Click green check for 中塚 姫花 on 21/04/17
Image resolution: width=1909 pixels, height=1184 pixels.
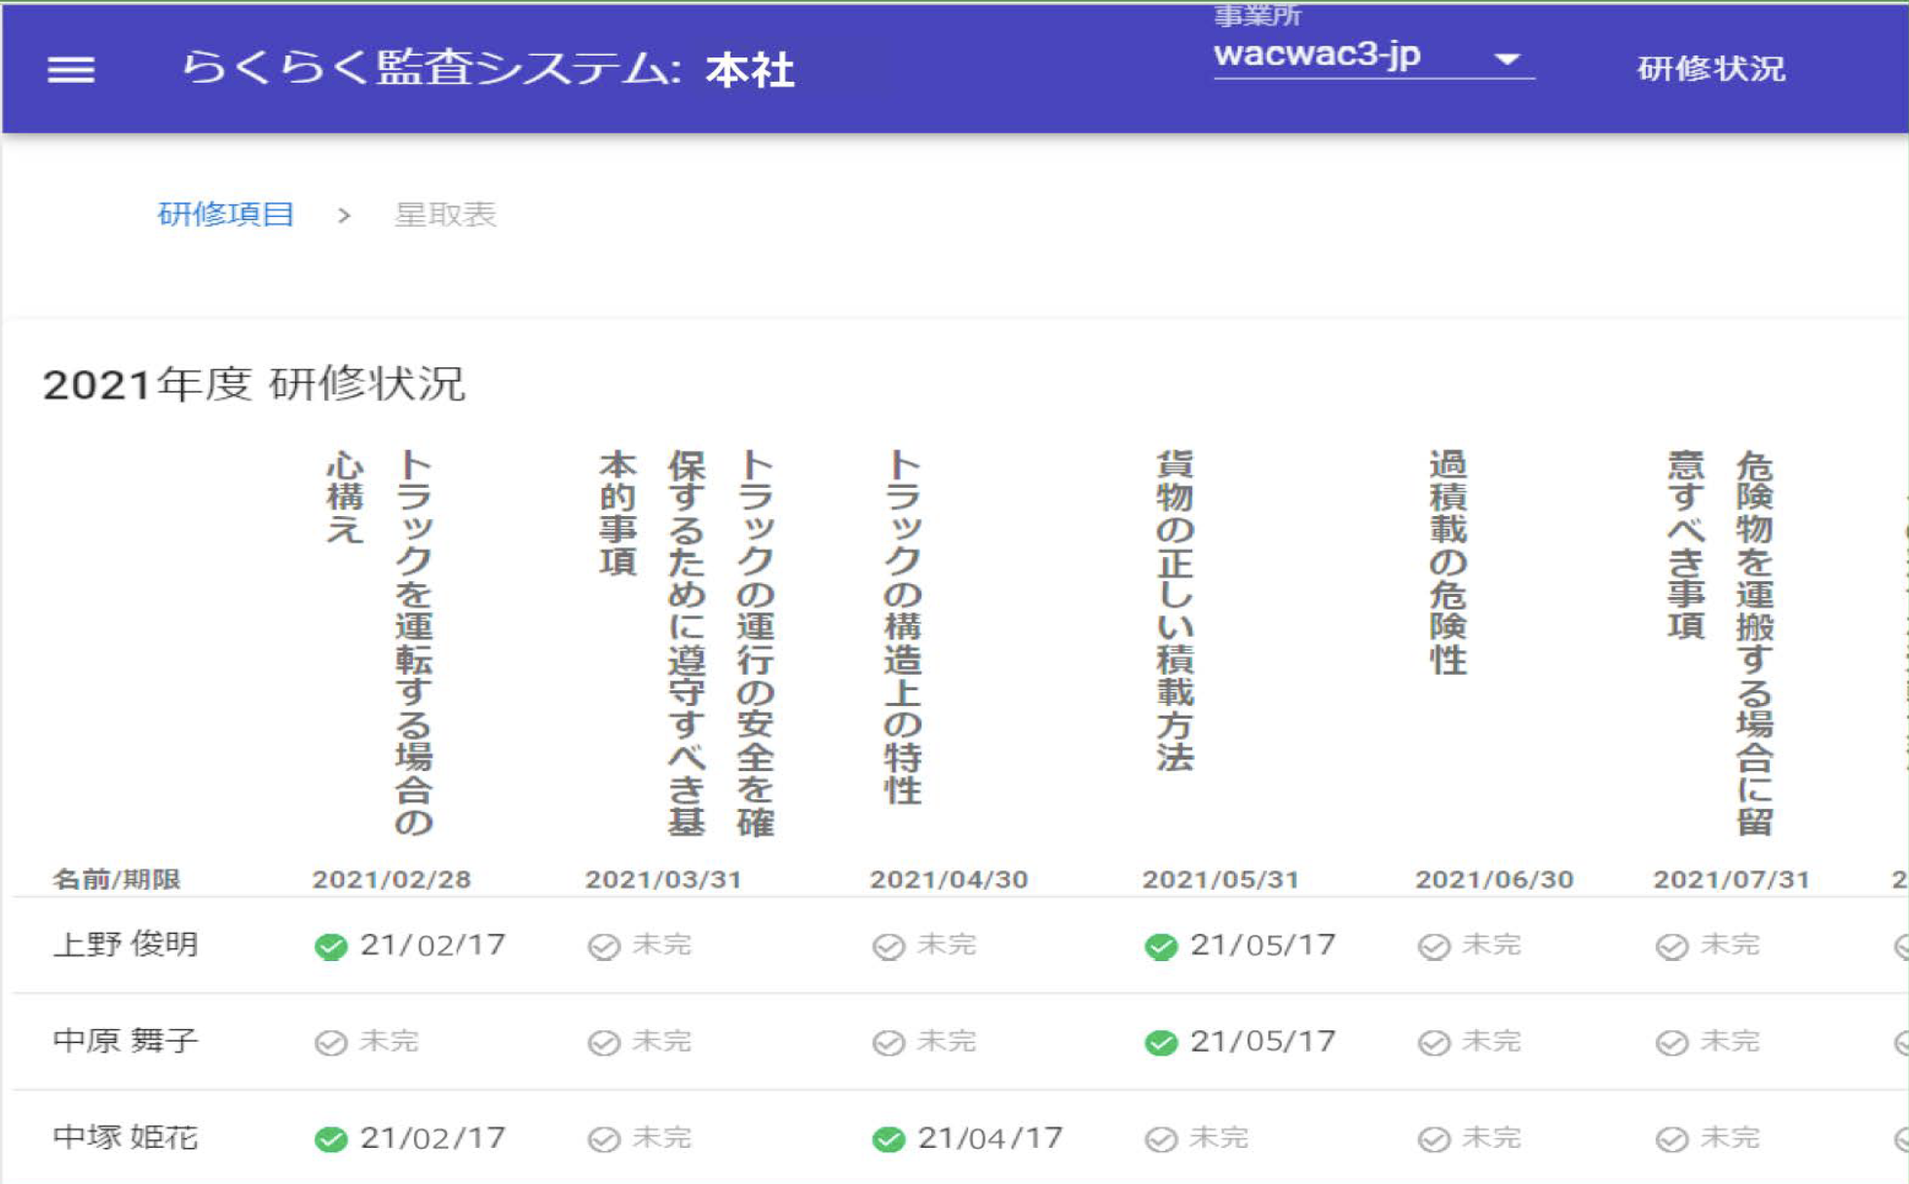888,1139
